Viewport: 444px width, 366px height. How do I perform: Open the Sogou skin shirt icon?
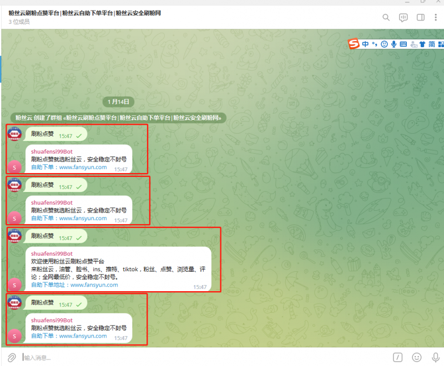pos(422,44)
